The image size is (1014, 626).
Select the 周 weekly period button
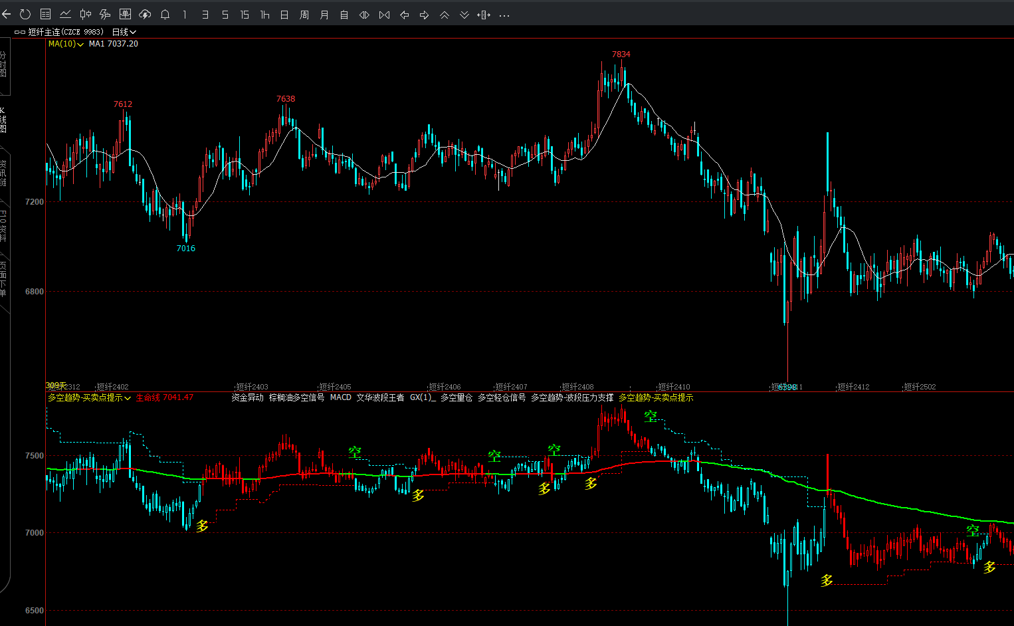[x=304, y=15]
